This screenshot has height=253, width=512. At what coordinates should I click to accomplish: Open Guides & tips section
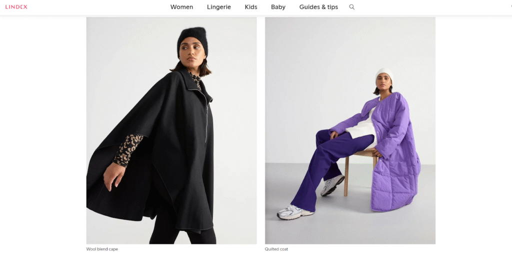click(318, 7)
